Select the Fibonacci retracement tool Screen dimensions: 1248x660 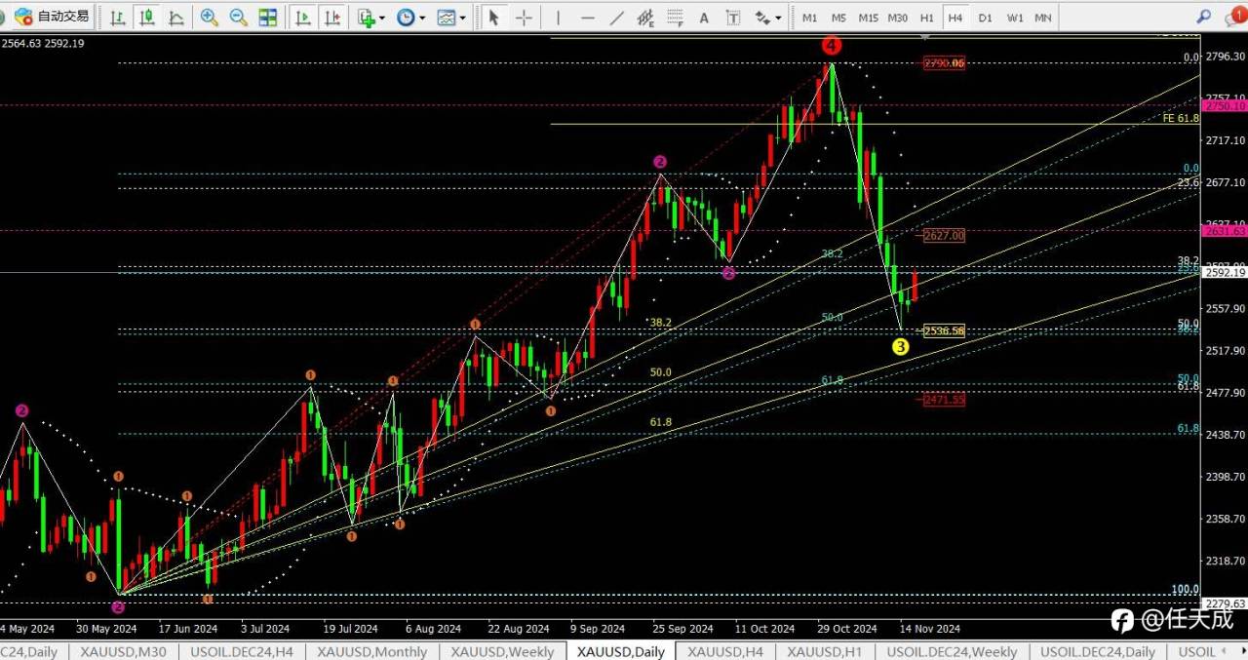pyautogui.click(x=675, y=17)
